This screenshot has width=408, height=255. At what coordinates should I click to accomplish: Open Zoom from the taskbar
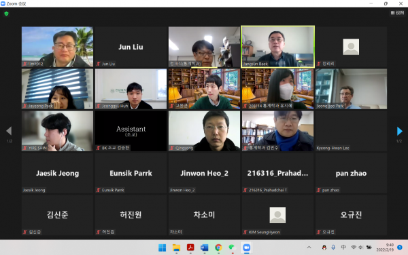[x=246, y=248]
